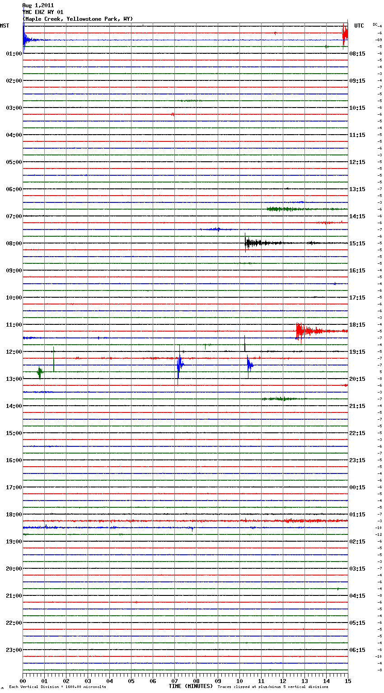
Task: Select the "05:00" MST row label
Action: [x=14, y=162]
